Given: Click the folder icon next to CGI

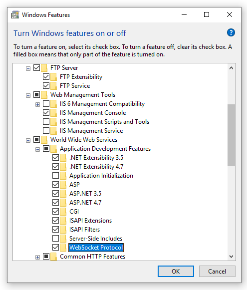Looking at the screenshot, I should (63, 212).
